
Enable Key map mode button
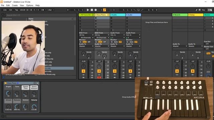click(203, 10)
